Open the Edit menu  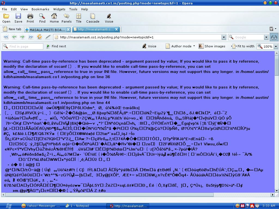(14, 9)
